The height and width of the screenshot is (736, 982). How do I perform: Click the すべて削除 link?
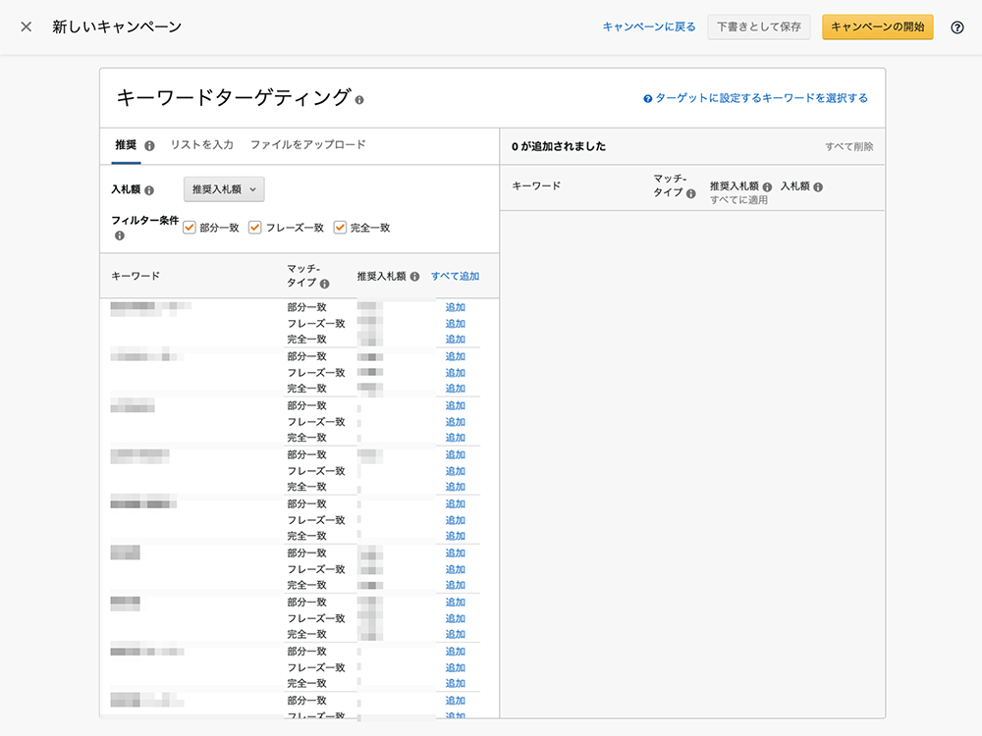(849, 146)
